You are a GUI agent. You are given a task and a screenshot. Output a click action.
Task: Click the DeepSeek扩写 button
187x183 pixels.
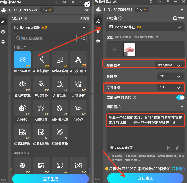click(x=121, y=148)
